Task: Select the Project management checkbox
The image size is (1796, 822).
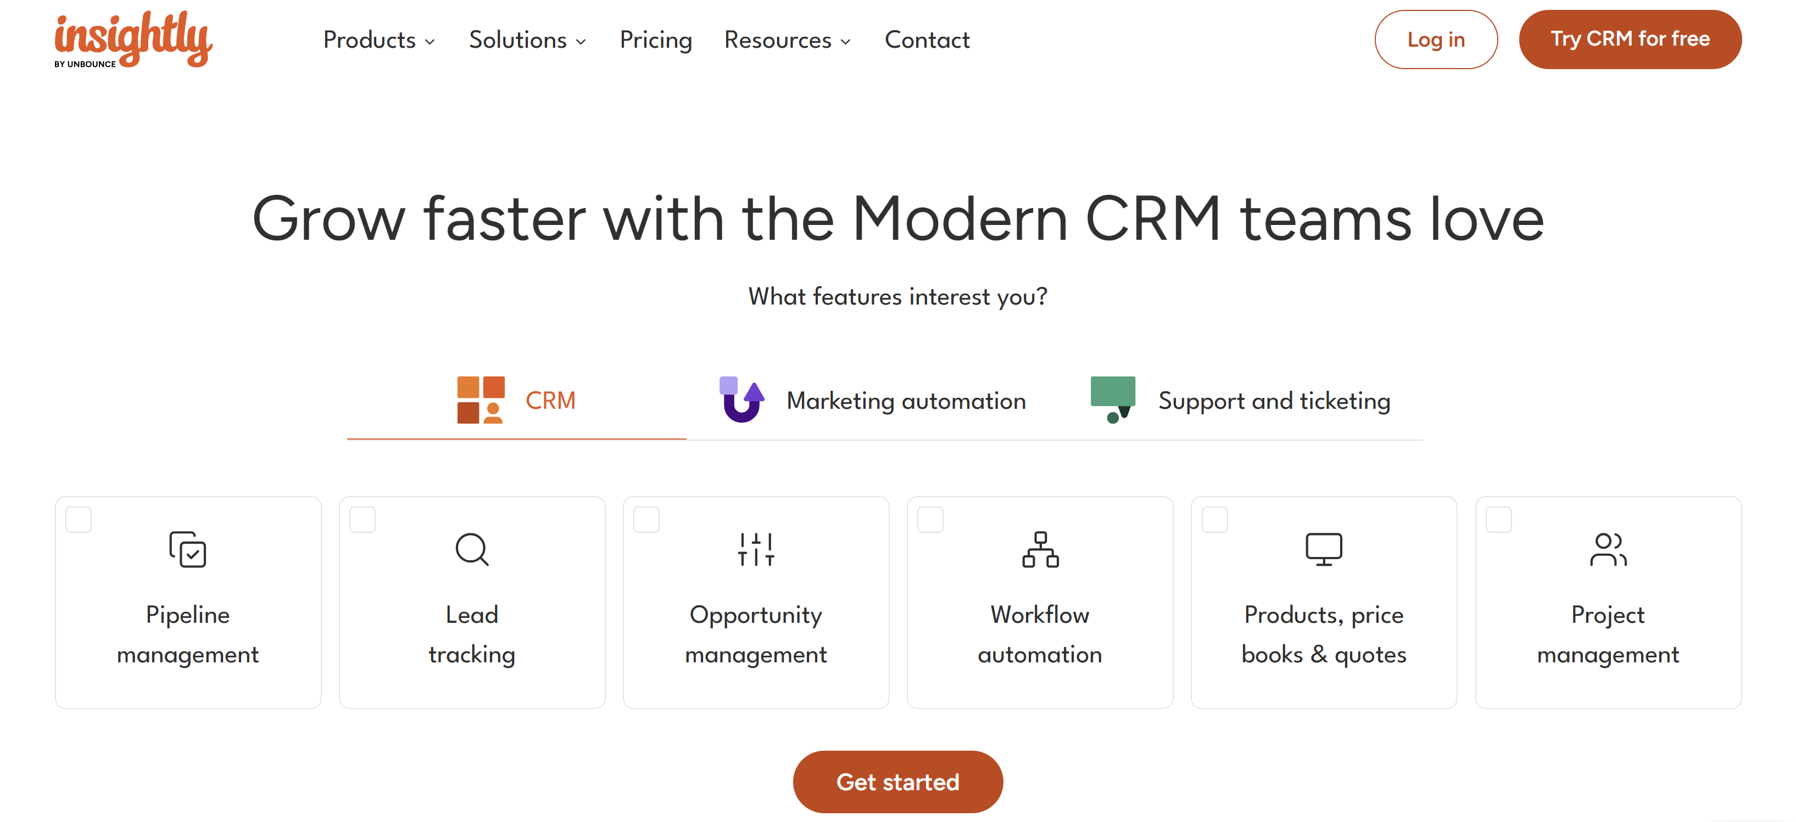Action: pyautogui.click(x=1499, y=520)
